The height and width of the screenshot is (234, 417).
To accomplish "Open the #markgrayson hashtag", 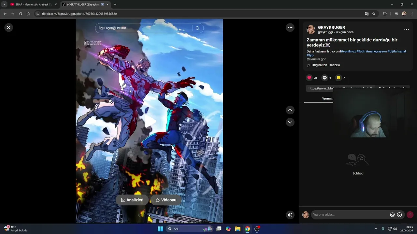I will coord(376,51).
